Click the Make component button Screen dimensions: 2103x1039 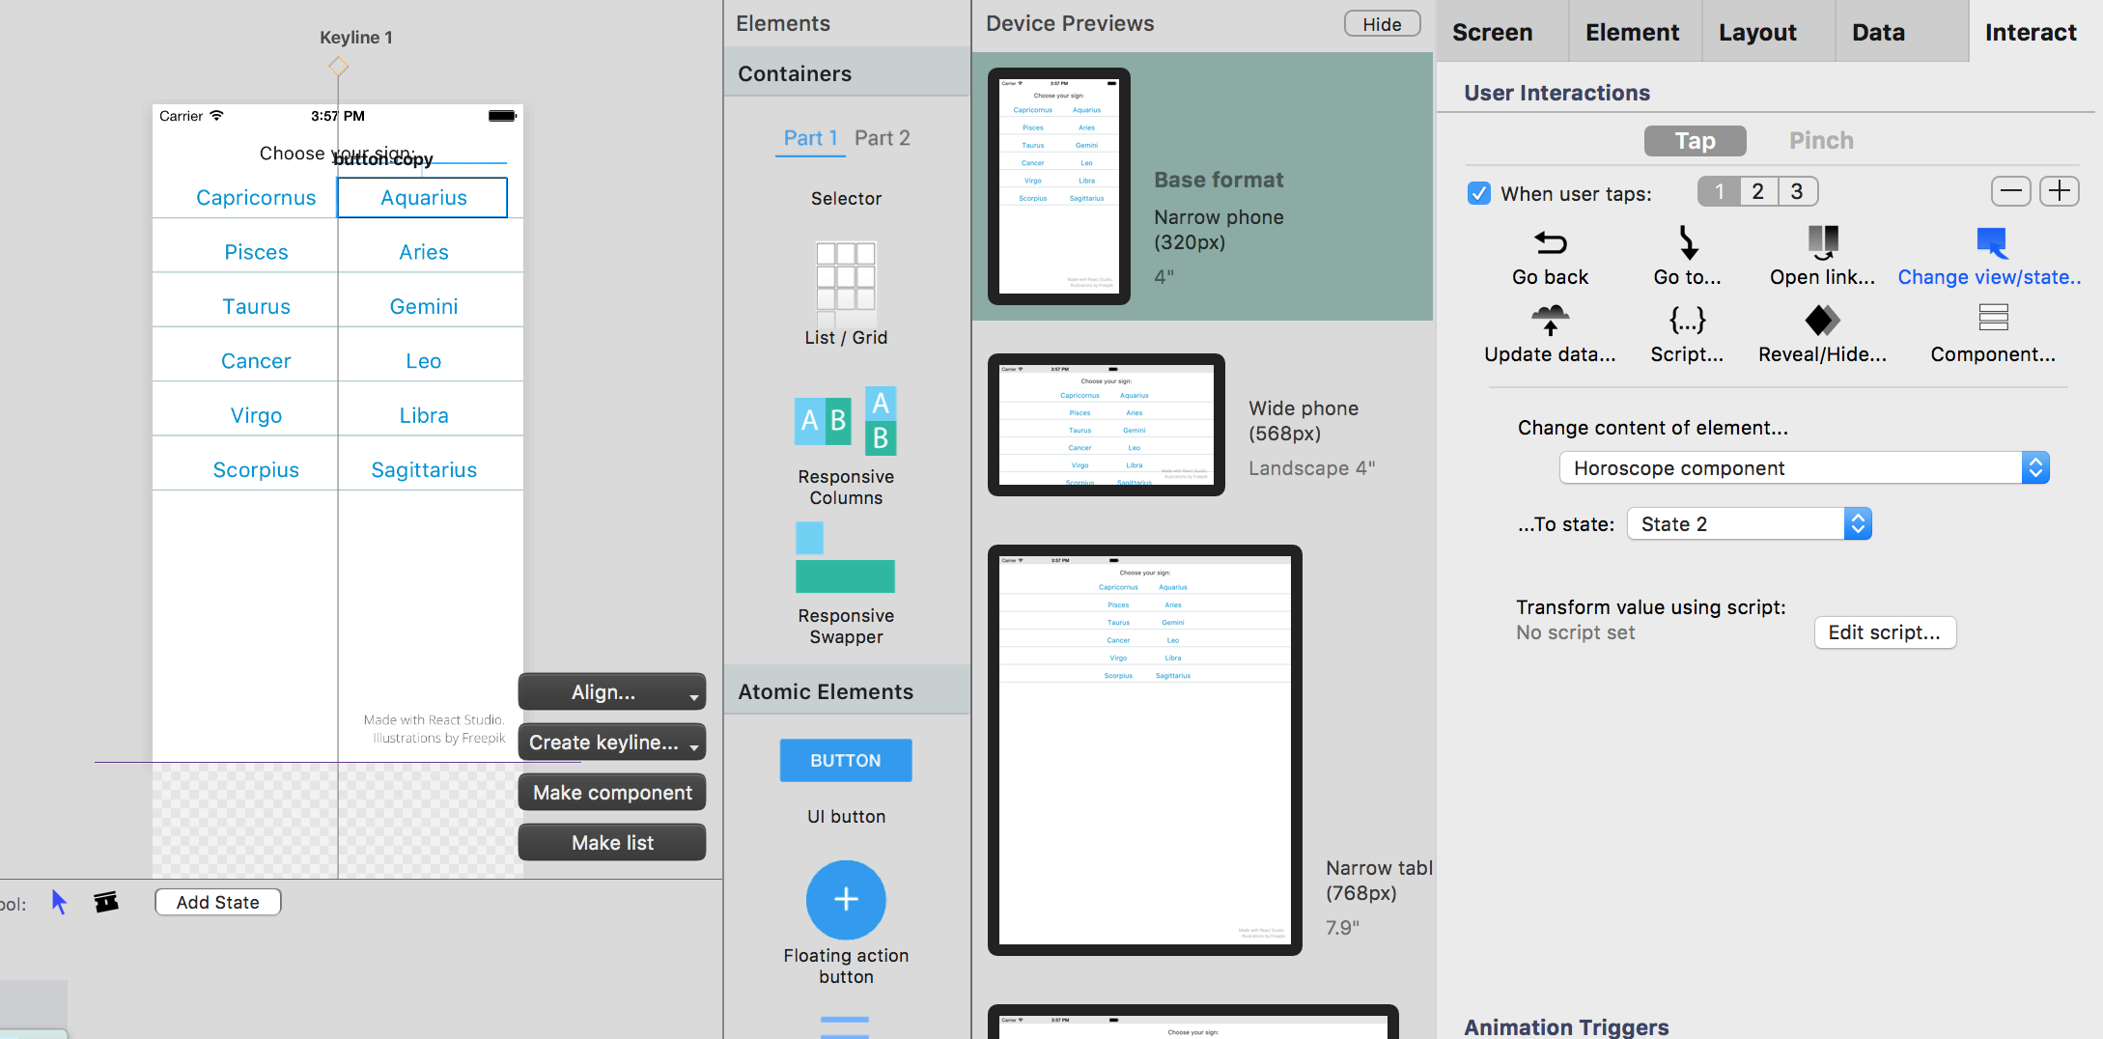pyautogui.click(x=612, y=793)
